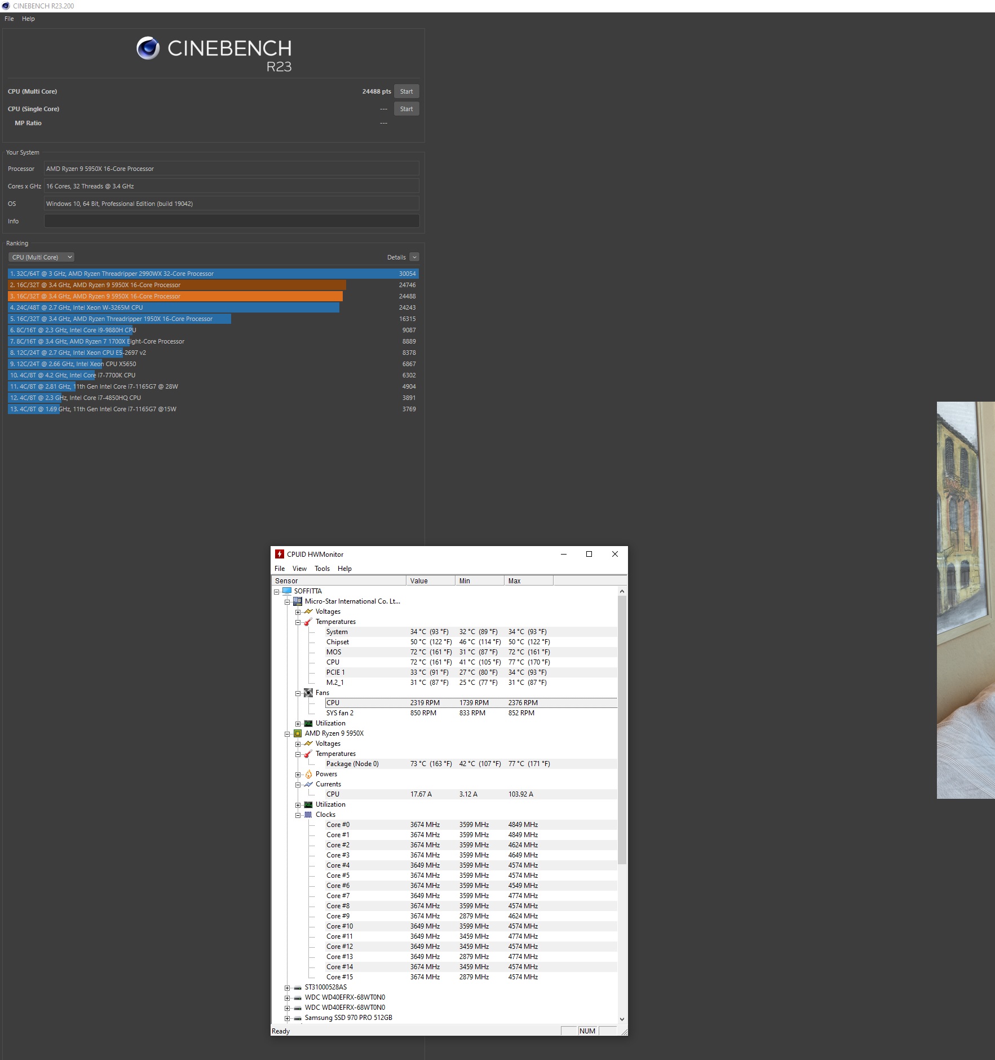Select the Core #0 clock row

471,825
